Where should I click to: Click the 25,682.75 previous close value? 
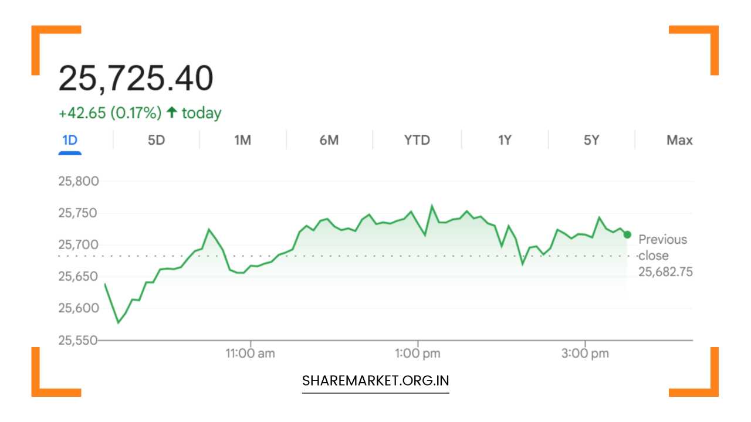pyautogui.click(x=665, y=272)
